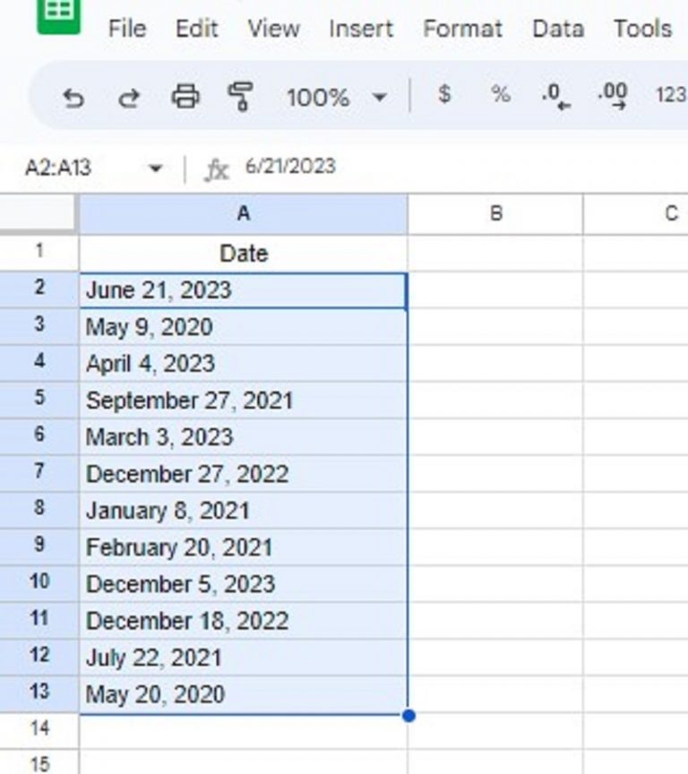Select the Paint format roller icon
The image size is (688, 774).
coord(240,96)
